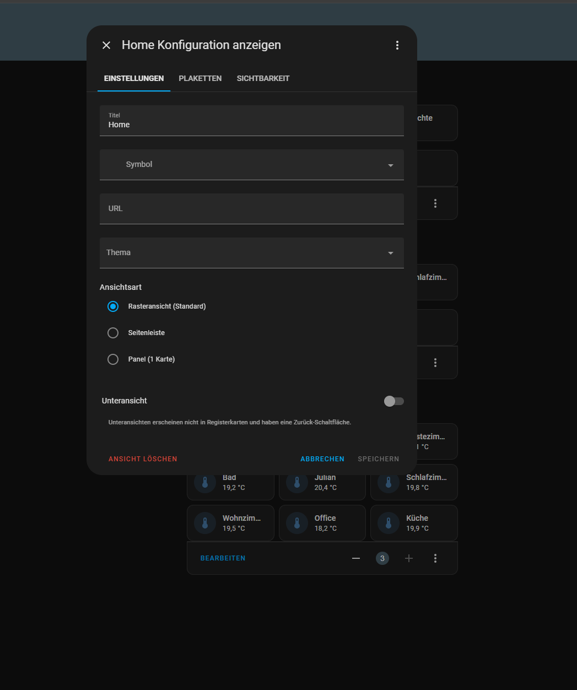Click the plus icon beside the column count
This screenshot has width=577, height=690.
(x=409, y=558)
